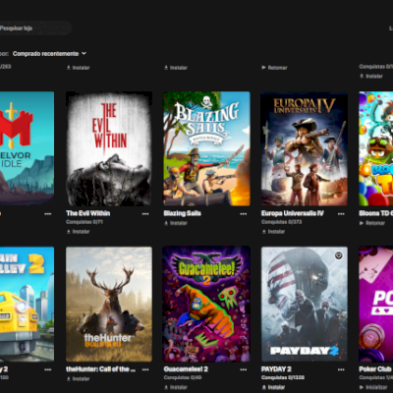Click the PAYDAY 2 title text
This screenshot has width=393, height=393.
coord(276,369)
